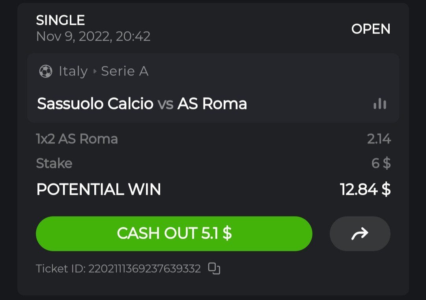Select the Sassuolo Calcio team name
Viewport: 426px width, 300px height.
(95, 104)
